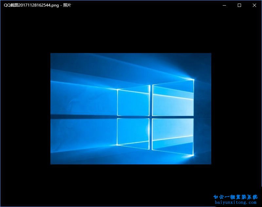This screenshot has height=207, width=262.
Task: Close the Photos window
Action: coord(254,5)
